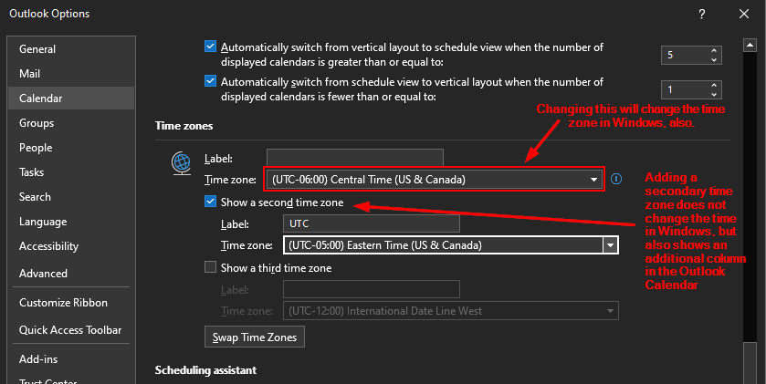Click the time zone info icon
Viewport: 766px width, 384px height.
pos(617,179)
